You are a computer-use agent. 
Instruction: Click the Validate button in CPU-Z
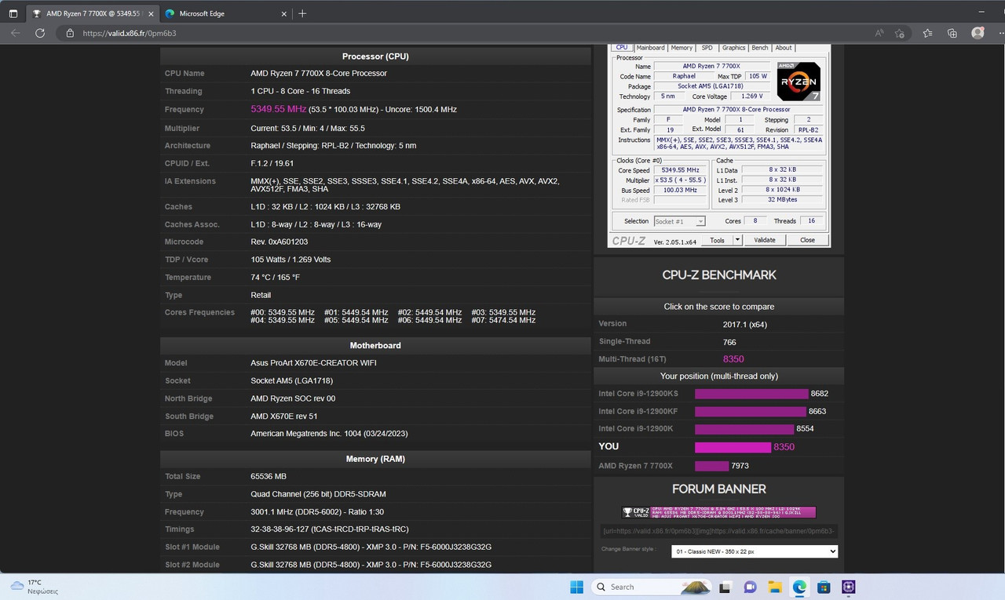[765, 240]
